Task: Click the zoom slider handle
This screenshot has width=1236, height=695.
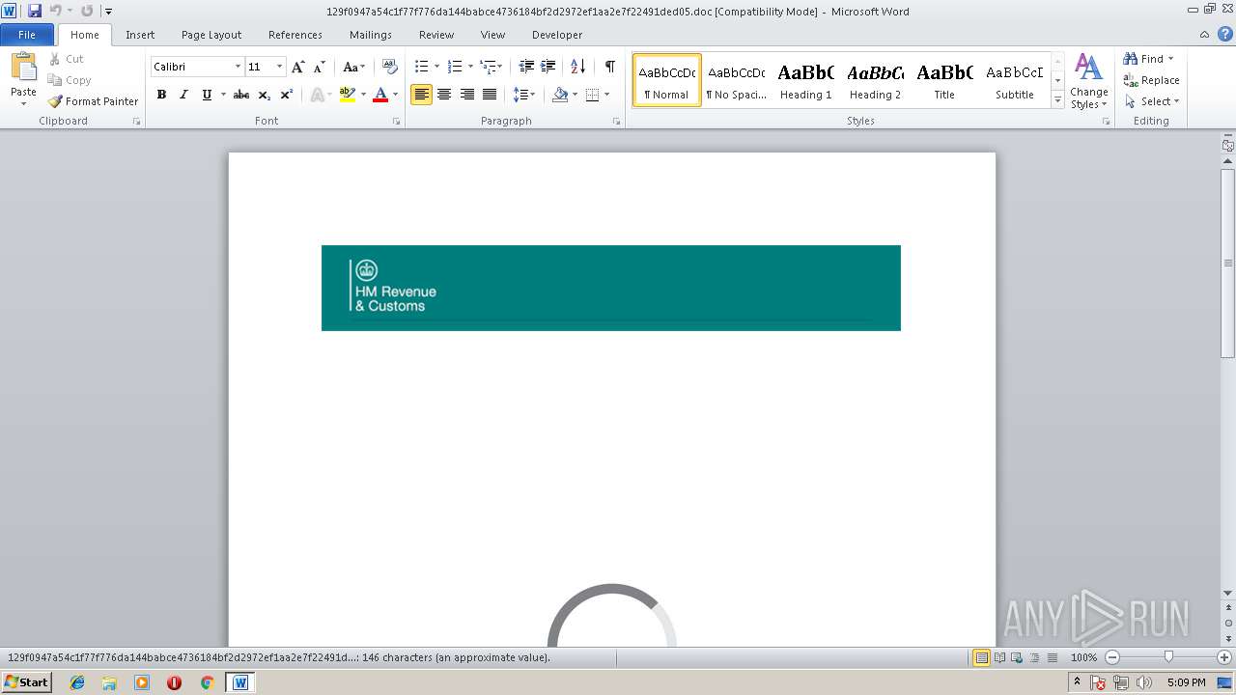Action: tap(1168, 657)
